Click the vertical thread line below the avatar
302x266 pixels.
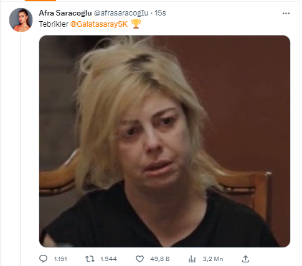pyautogui.click(x=21, y=150)
